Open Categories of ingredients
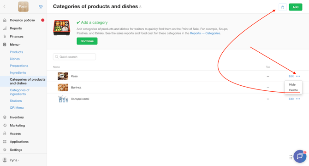This screenshot has width=309, height=166. tap(19, 92)
